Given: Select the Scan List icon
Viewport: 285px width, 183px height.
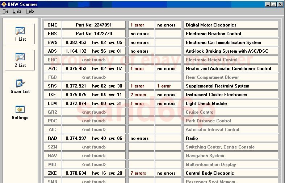Looking at the screenshot, I should pos(20,86).
